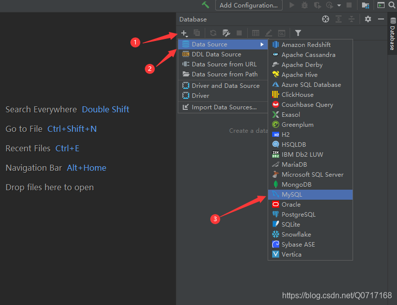This screenshot has height=305, width=397.
Task: Select Snowflake data source
Action: click(310, 235)
